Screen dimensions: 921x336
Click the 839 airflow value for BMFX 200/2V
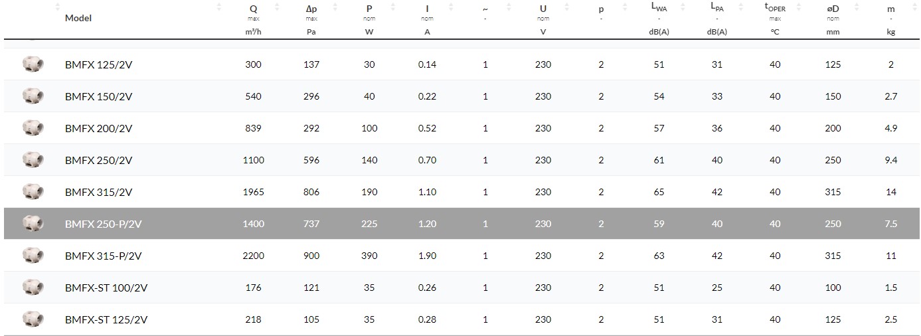coord(253,128)
